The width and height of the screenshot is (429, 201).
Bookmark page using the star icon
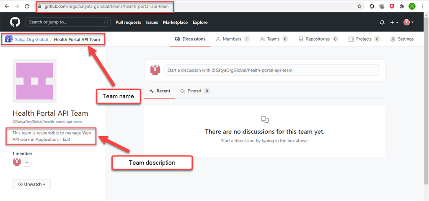359,6
